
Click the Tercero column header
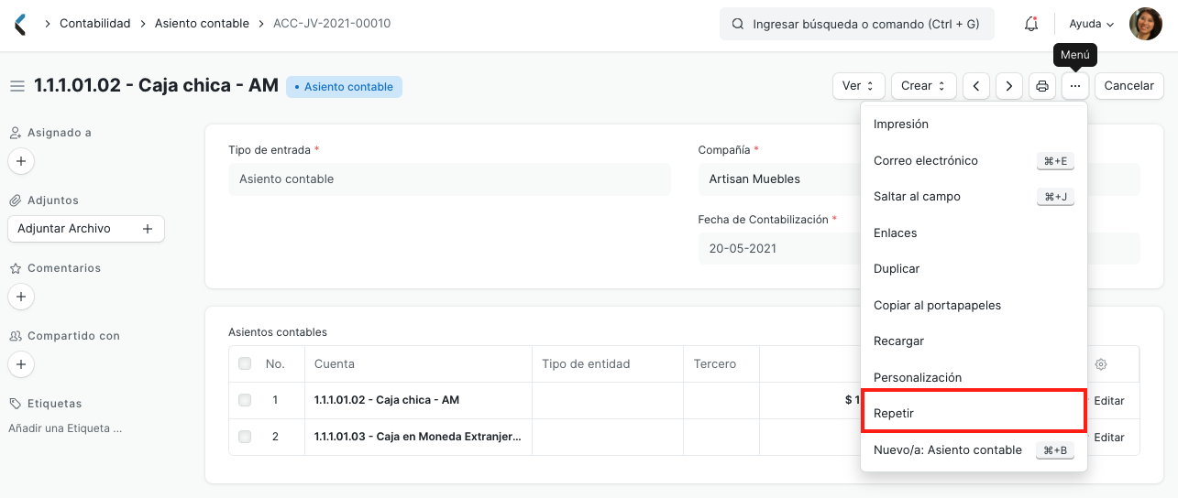pyautogui.click(x=721, y=364)
